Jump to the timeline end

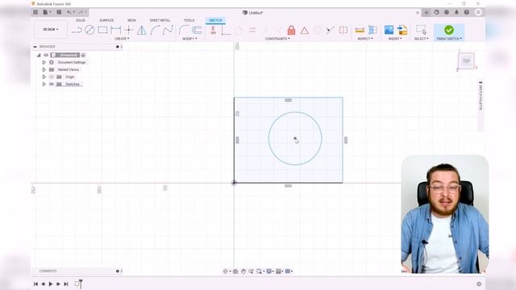click(66, 284)
